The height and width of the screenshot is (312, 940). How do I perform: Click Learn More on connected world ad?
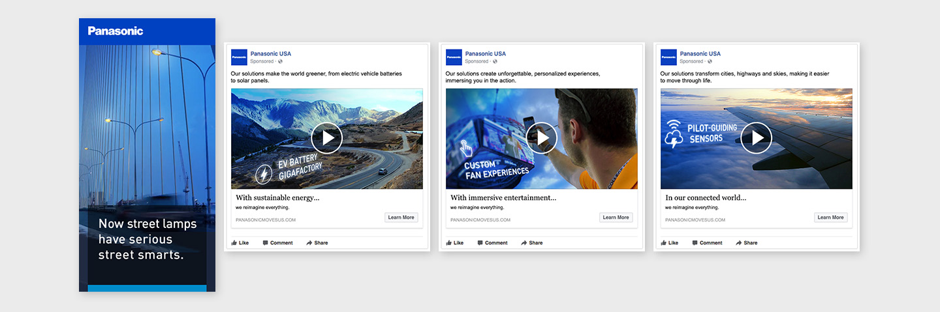(x=830, y=218)
